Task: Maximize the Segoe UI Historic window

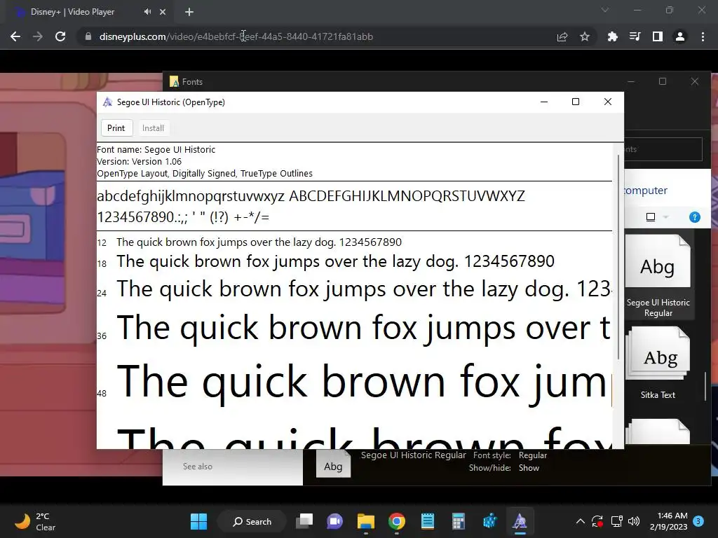Action: pos(576,102)
